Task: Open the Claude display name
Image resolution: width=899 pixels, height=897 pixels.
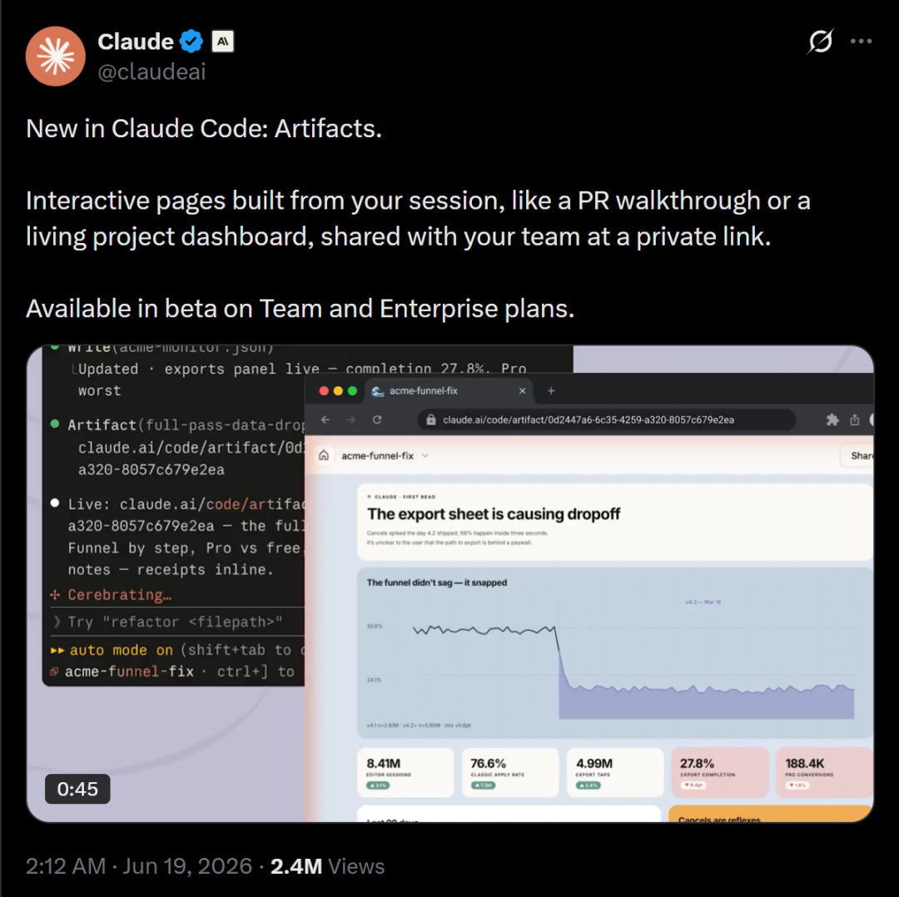Action: click(x=136, y=42)
